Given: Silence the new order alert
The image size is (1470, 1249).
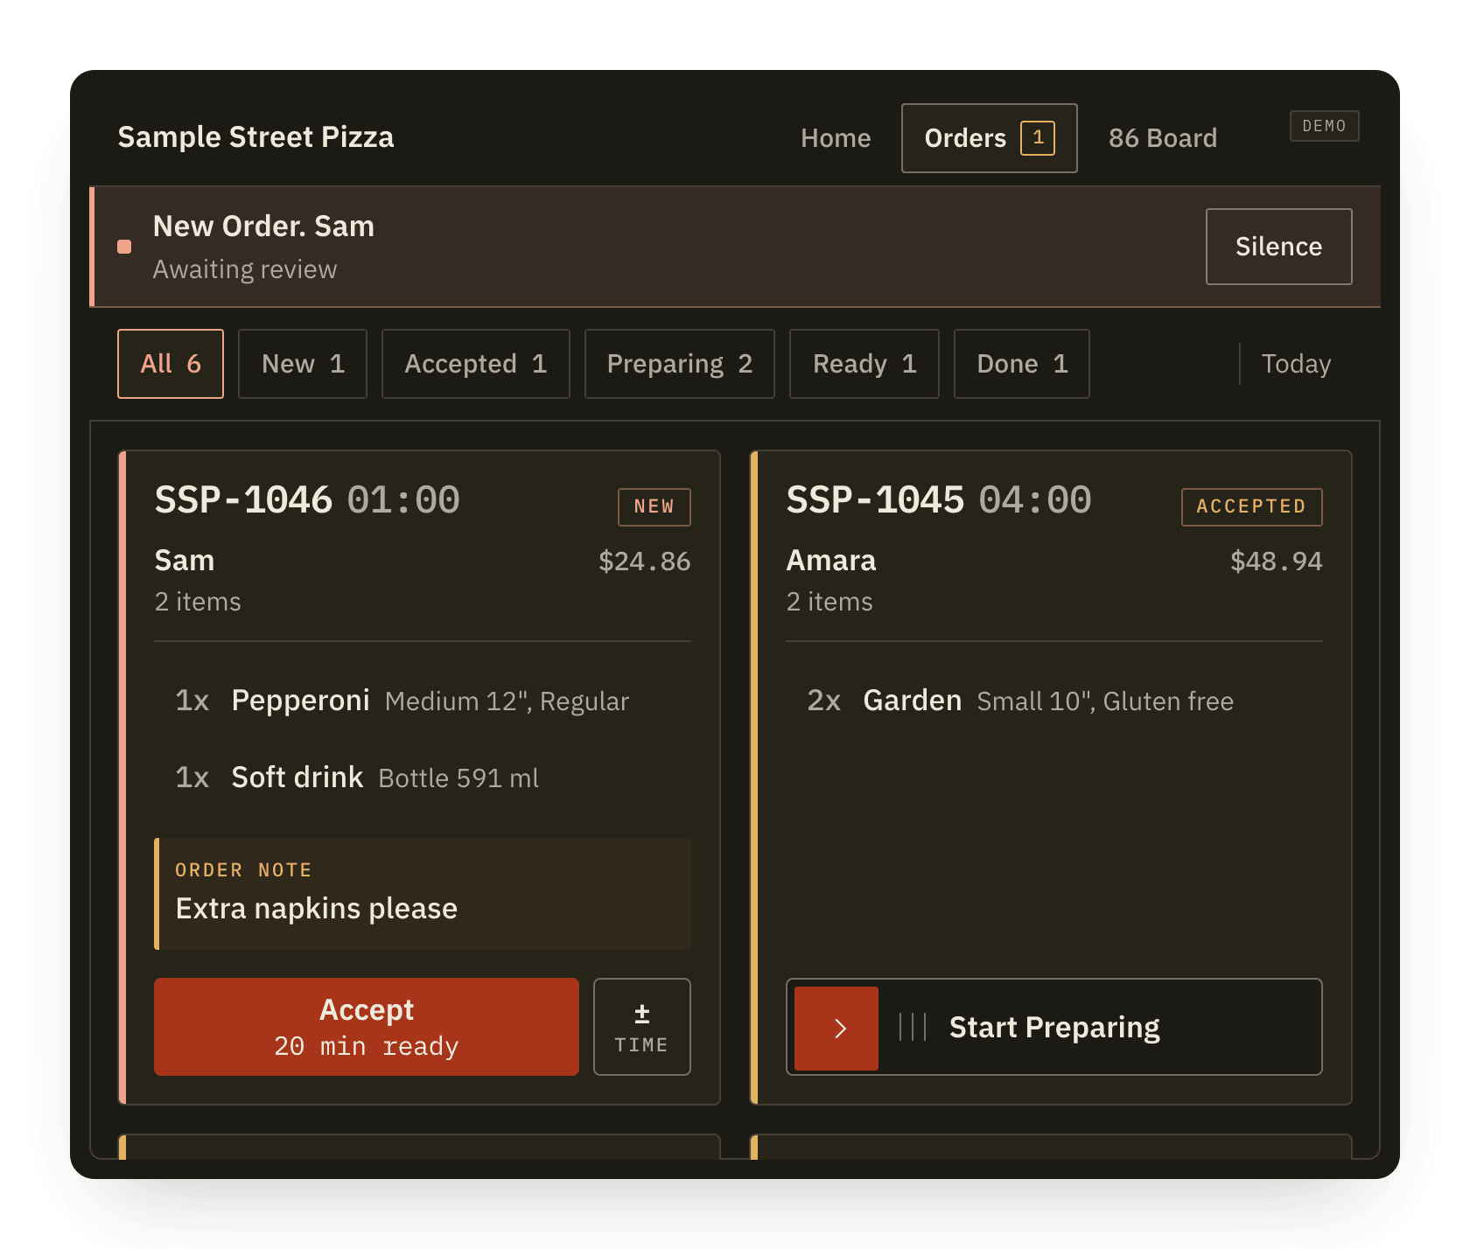Looking at the screenshot, I should (x=1279, y=247).
